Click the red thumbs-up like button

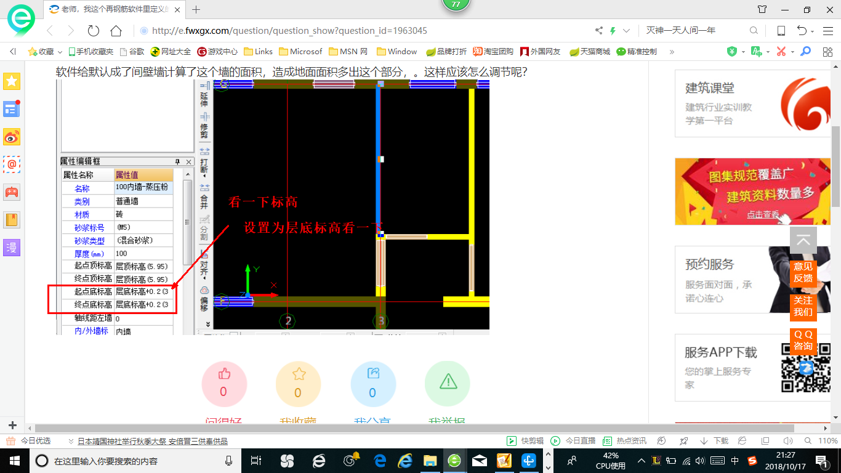click(x=223, y=384)
